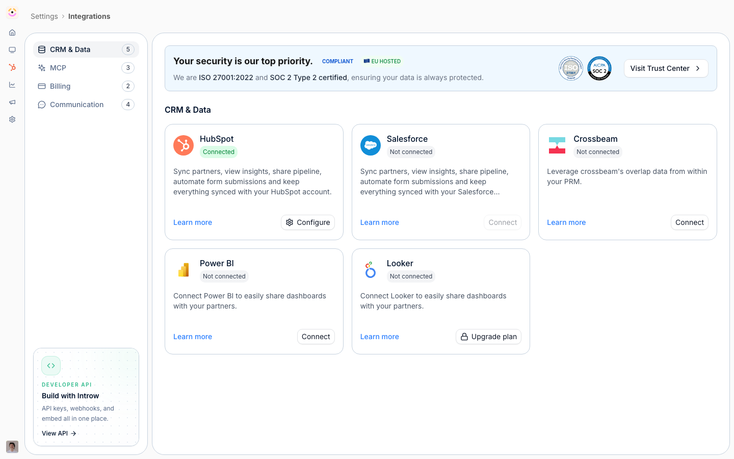Click the Settings breadcrumb link

coord(44,16)
